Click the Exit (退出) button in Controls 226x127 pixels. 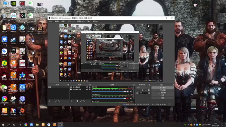click(163, 98)
